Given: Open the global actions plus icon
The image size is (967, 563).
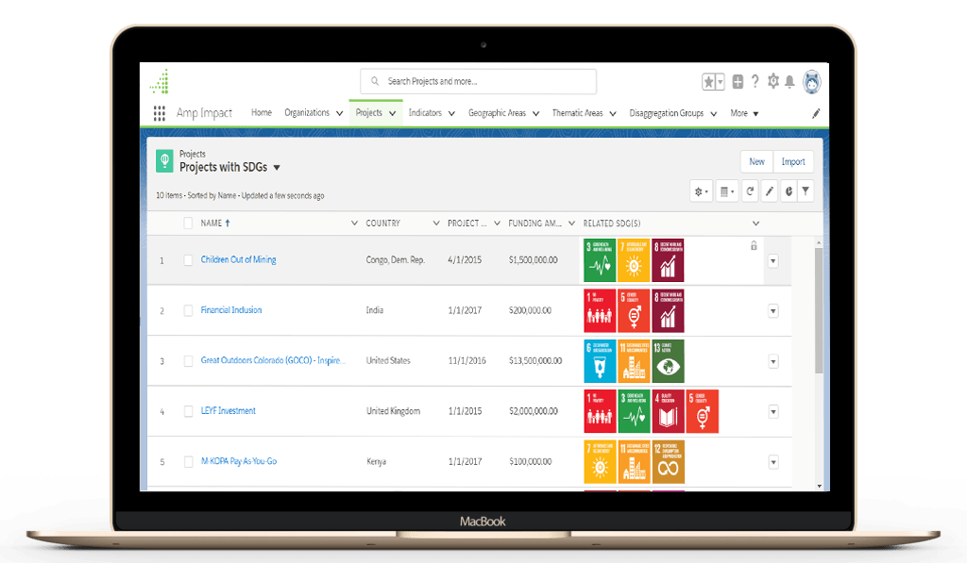Looking at the screenshot, I should [738, 81].
